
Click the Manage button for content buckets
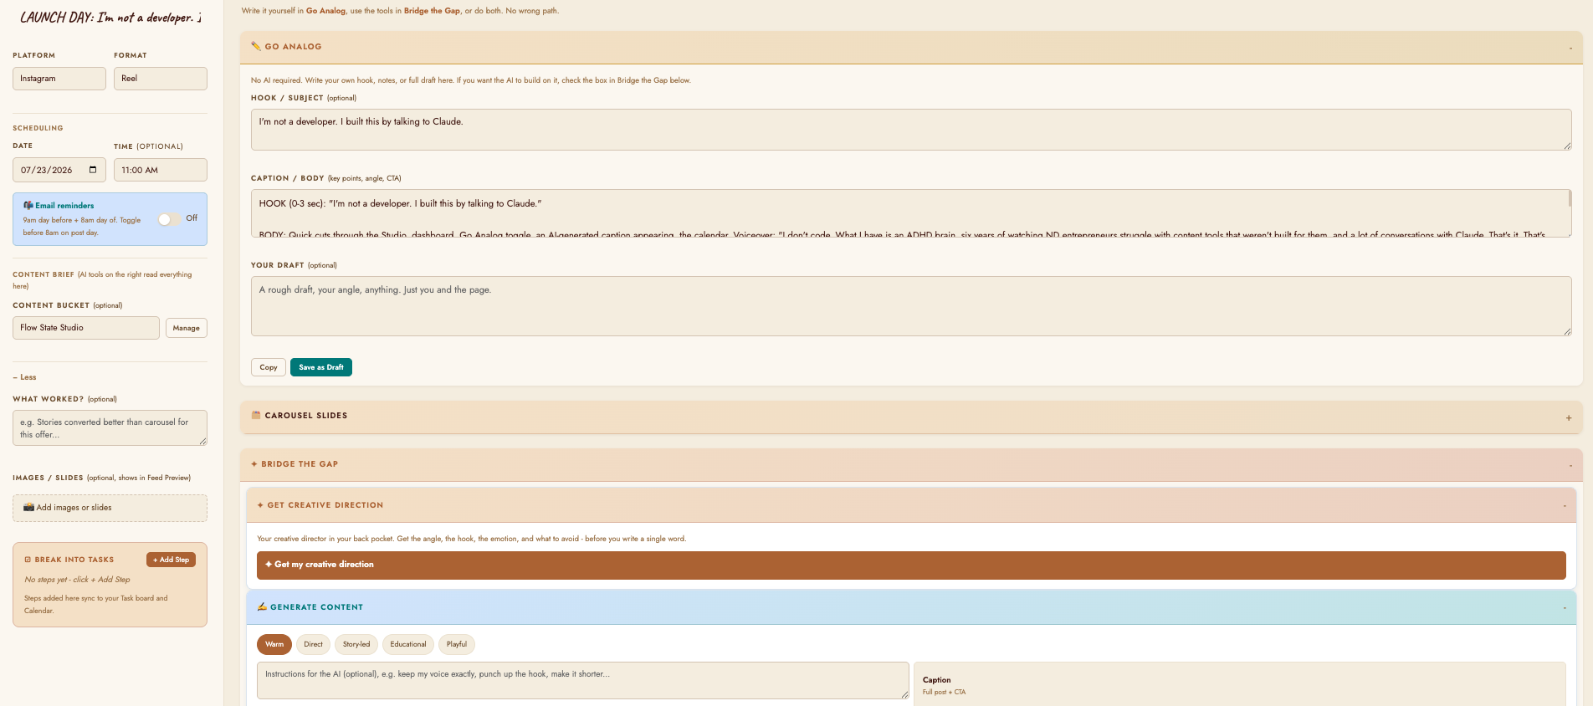point(187,328)
